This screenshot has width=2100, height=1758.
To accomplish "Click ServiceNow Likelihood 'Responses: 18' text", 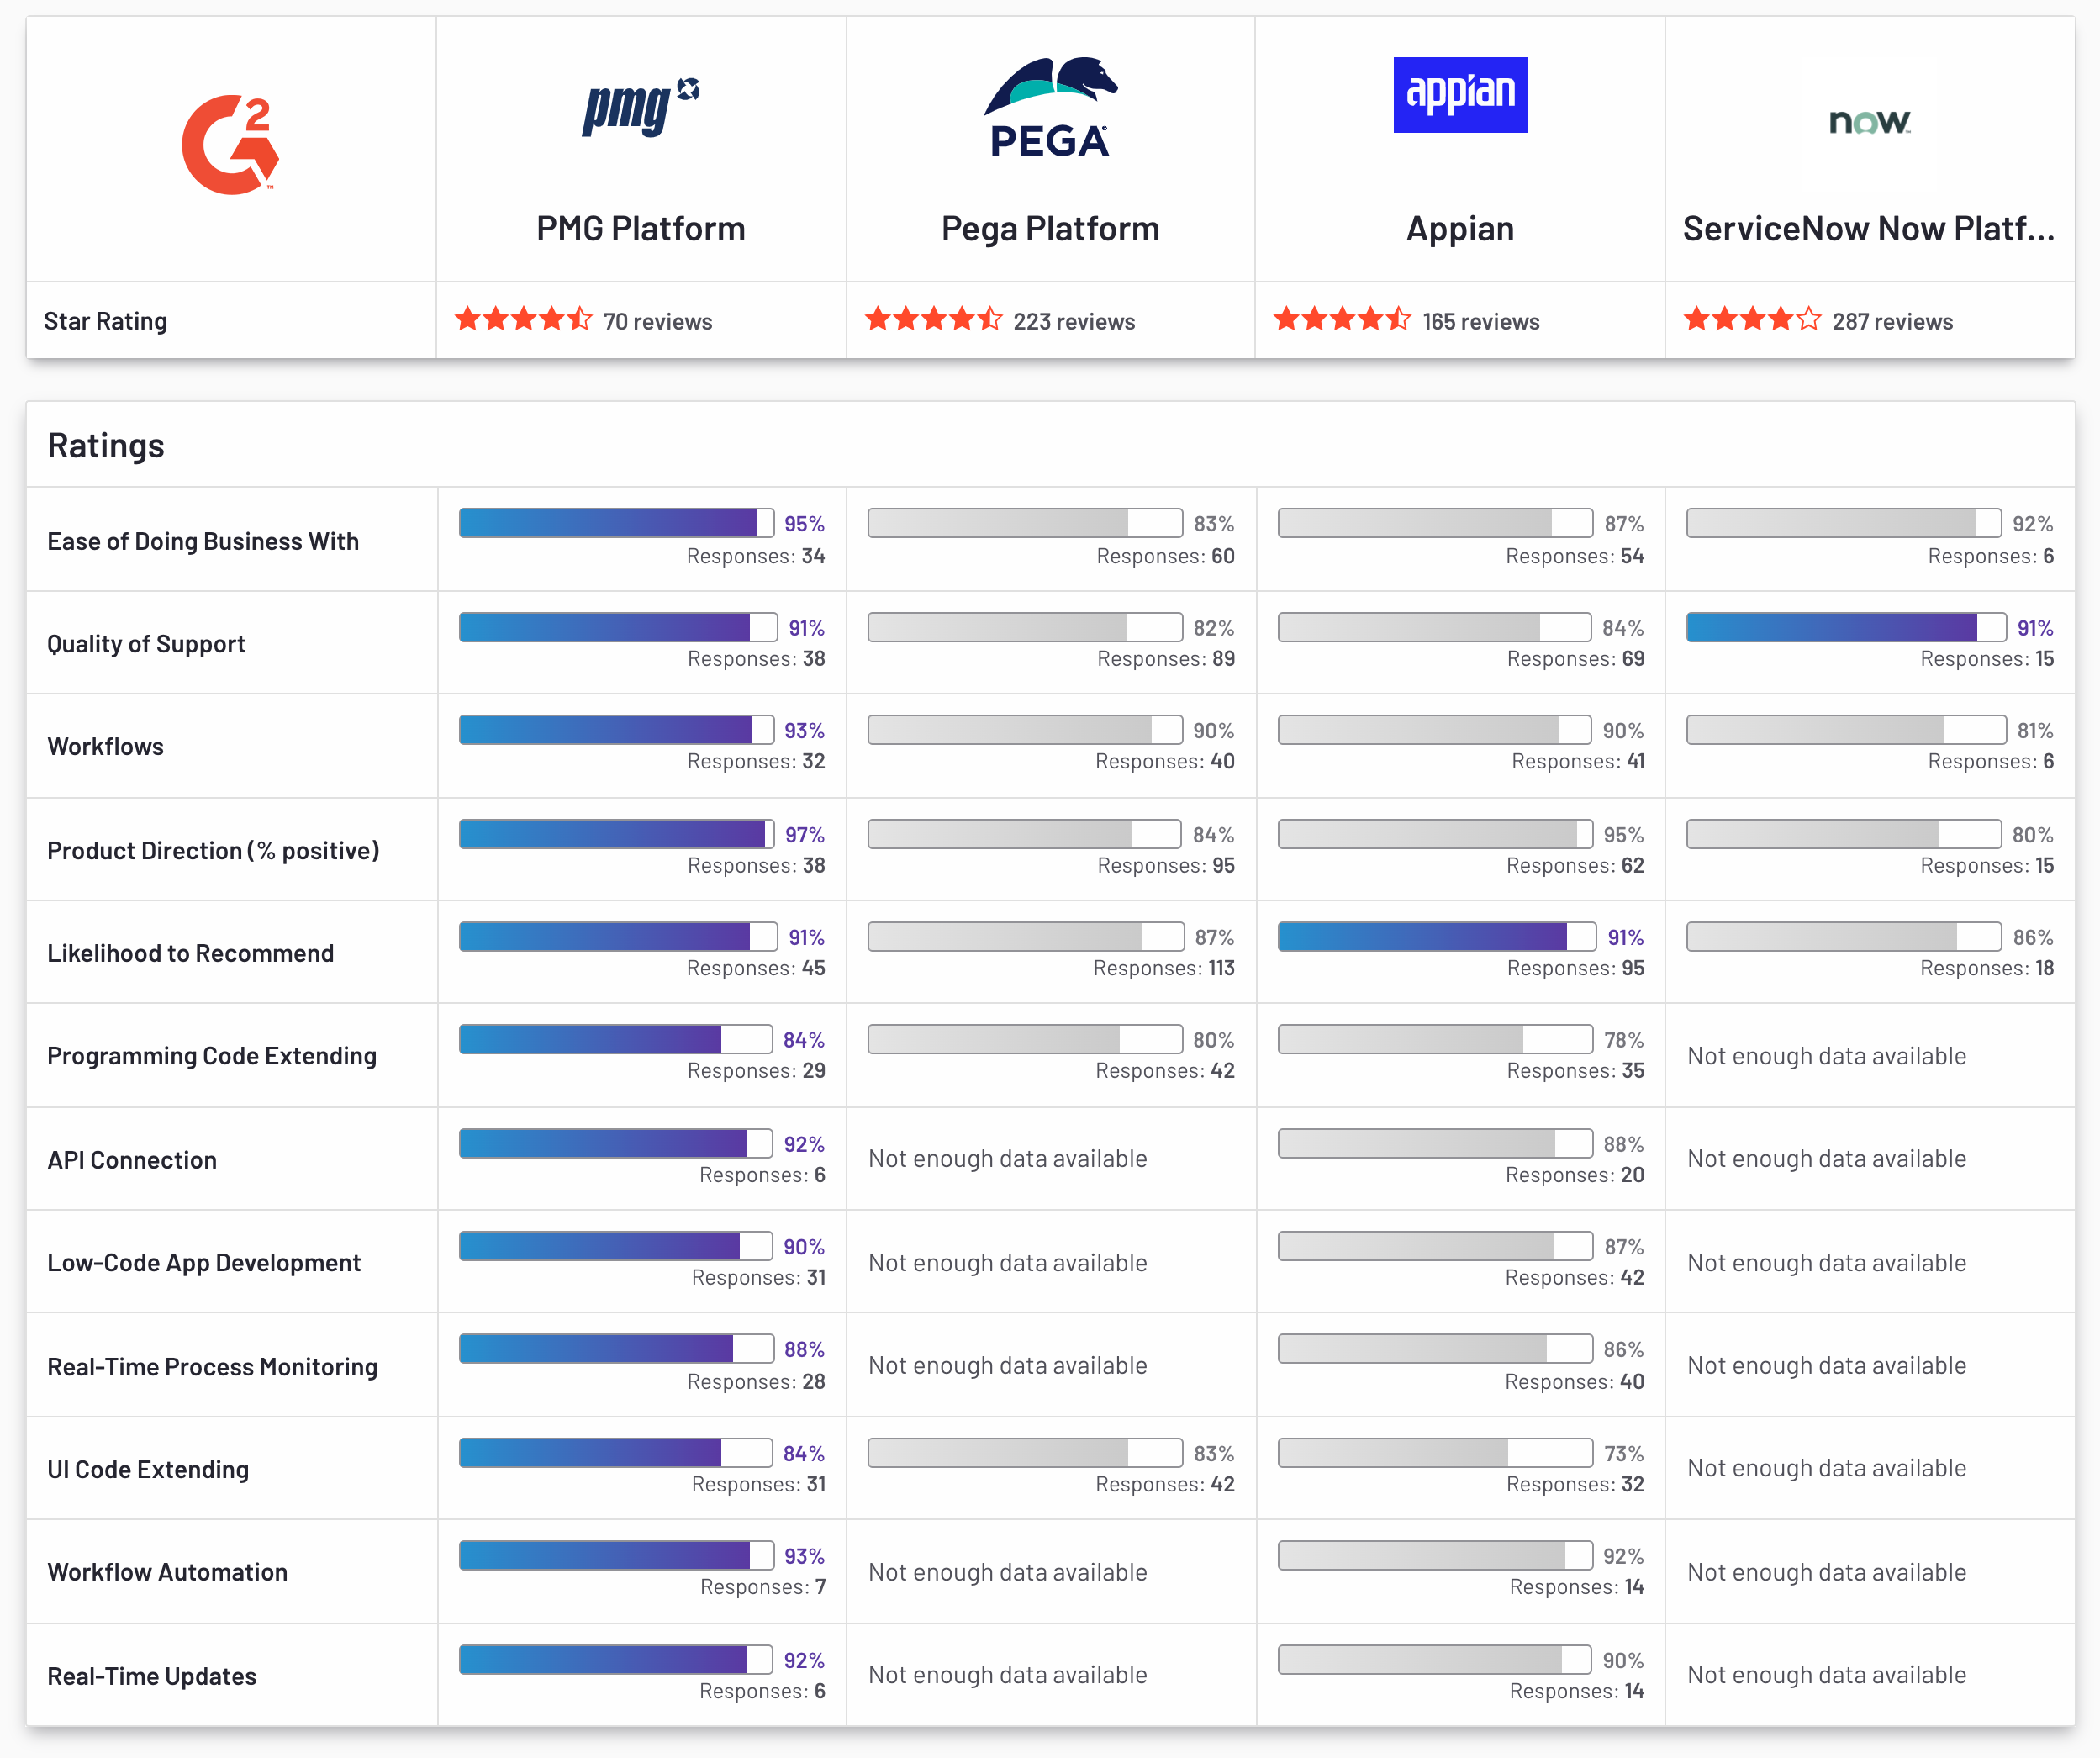I will click(x=1987, y=968).
